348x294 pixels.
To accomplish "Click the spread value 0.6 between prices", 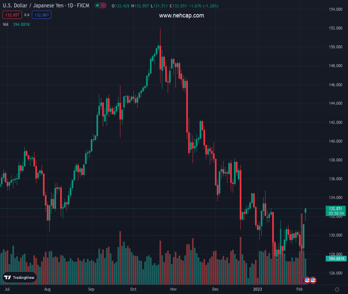I will (x=26, y=15).
